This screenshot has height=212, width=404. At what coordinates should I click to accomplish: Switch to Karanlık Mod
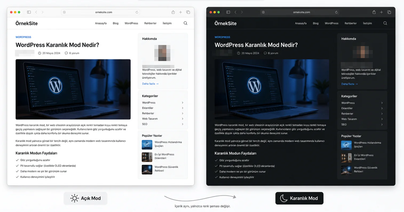pyautogui.click(x=299, y=198)
